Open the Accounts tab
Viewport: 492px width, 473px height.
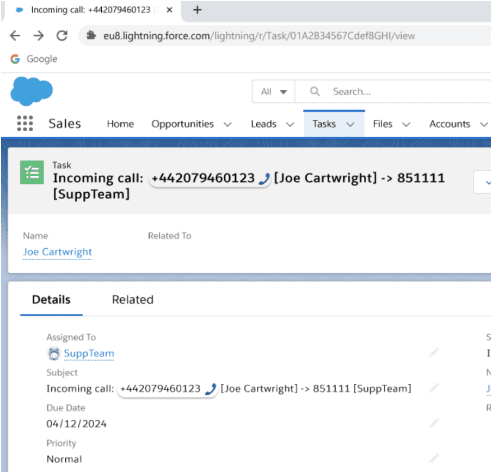(x=450, y=124)
